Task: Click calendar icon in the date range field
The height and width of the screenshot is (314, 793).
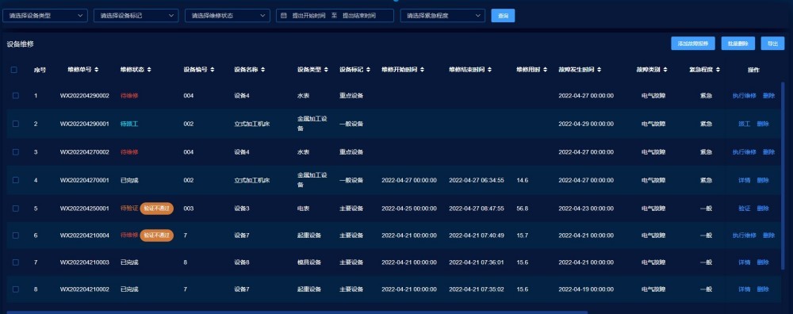Action: [284, 16]
